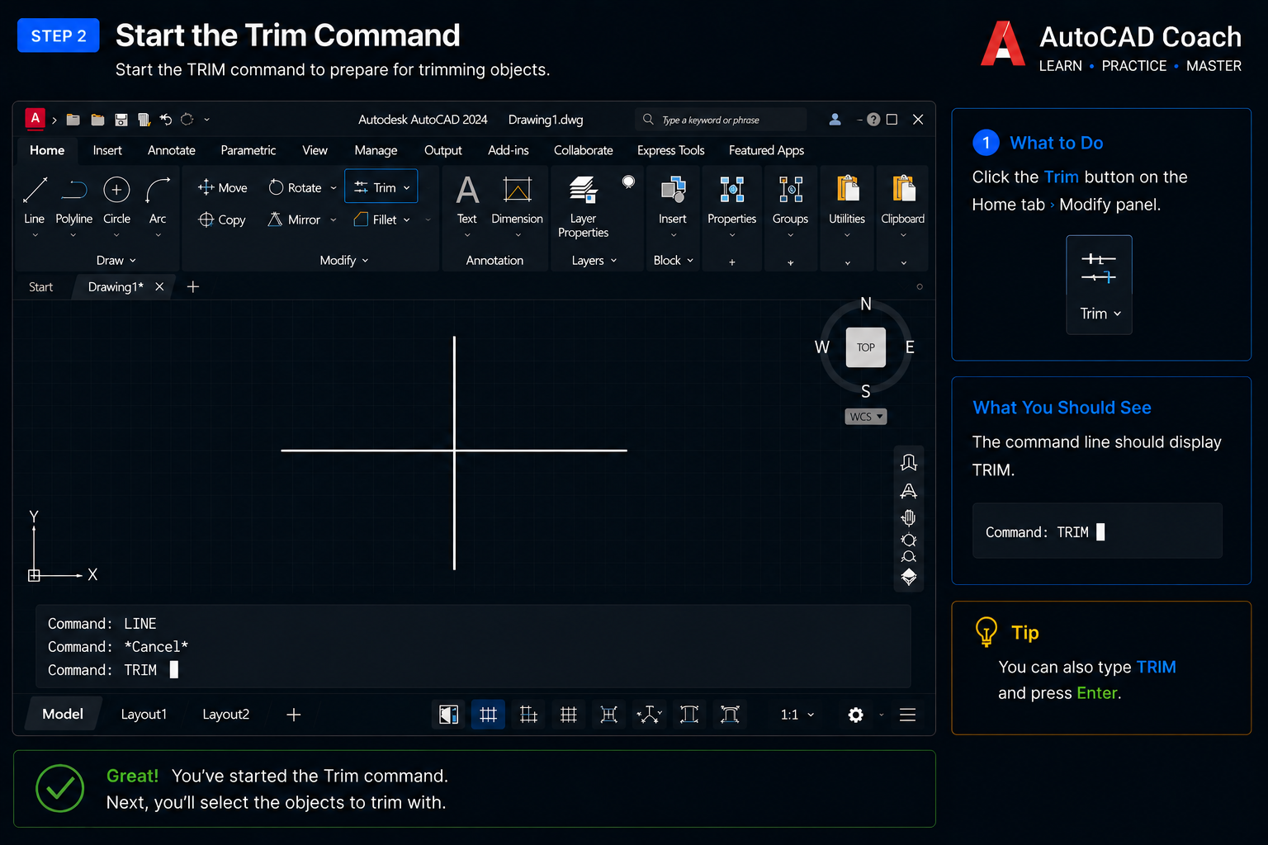The image size is (1268, 845).
Task: Switch to the View ribbon tab
Action: (315, 150)
